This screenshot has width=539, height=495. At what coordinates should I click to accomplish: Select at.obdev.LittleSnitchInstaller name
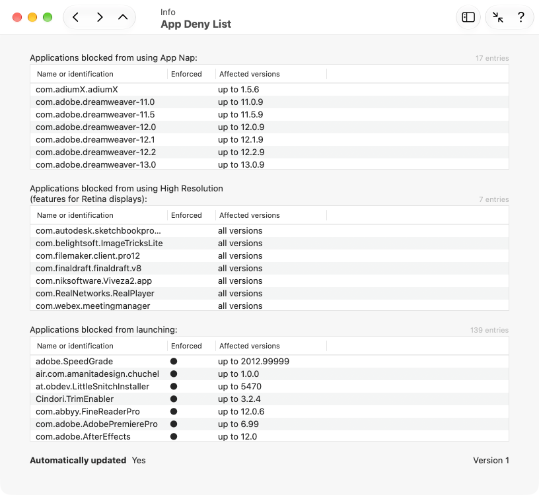point(92,387)
